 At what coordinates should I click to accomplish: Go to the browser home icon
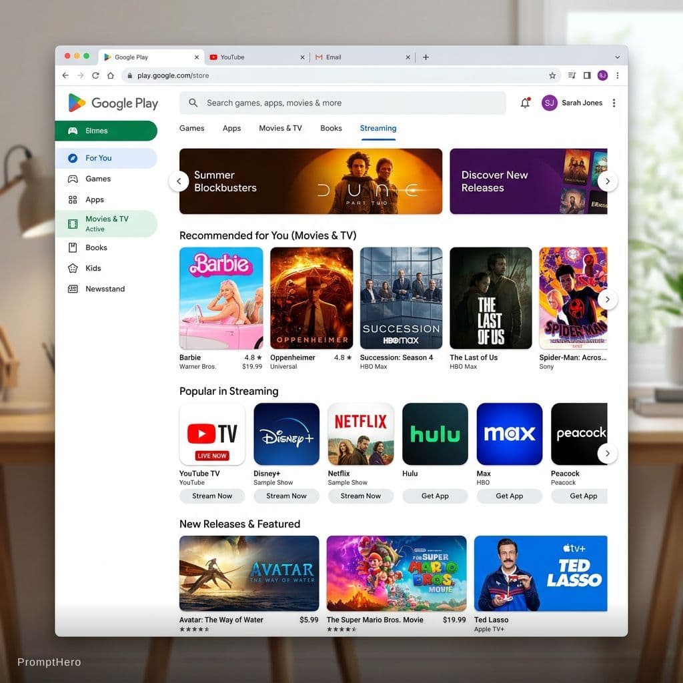coord(111,75)
